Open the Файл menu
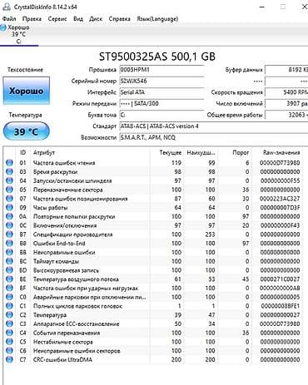The image size is (308, 385). [9, 19]
